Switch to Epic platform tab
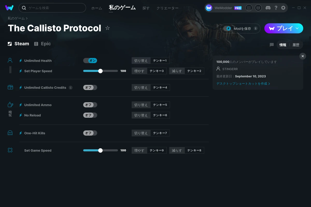Screen dimensions: 311x207 [43, 44]
